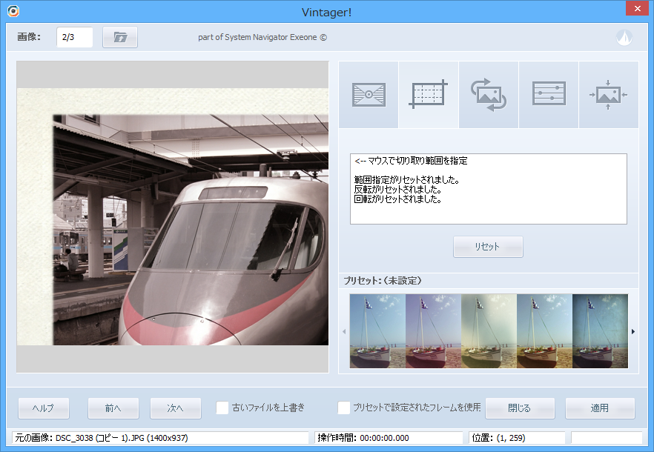Enable 古いファイルを上書き overwrite option
Screen dimensions: 654x452
[x=222, y=408]
